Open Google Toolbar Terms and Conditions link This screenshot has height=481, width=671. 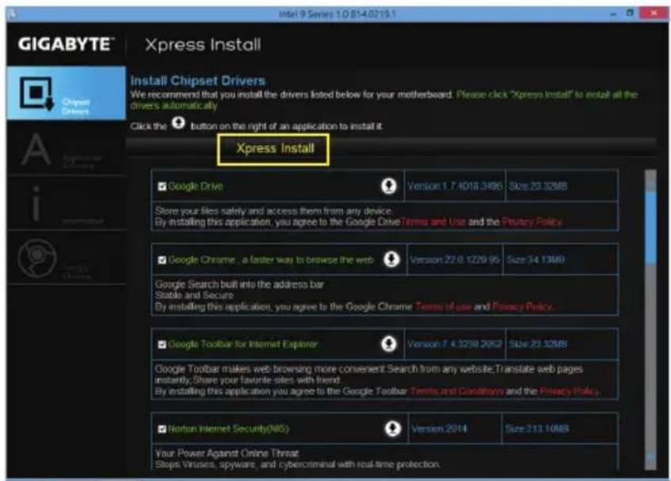pyautogui.click(x=457, y=391)
